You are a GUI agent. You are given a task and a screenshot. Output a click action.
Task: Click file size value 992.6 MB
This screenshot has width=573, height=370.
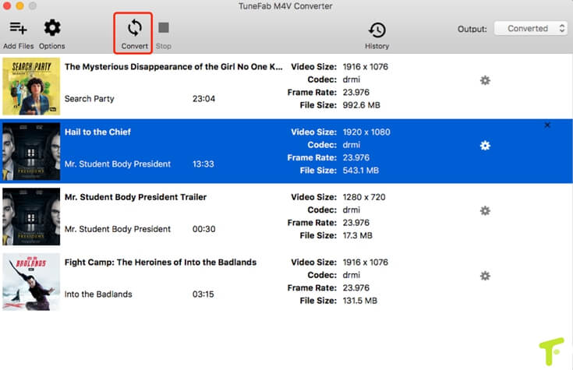click(361, 105)
